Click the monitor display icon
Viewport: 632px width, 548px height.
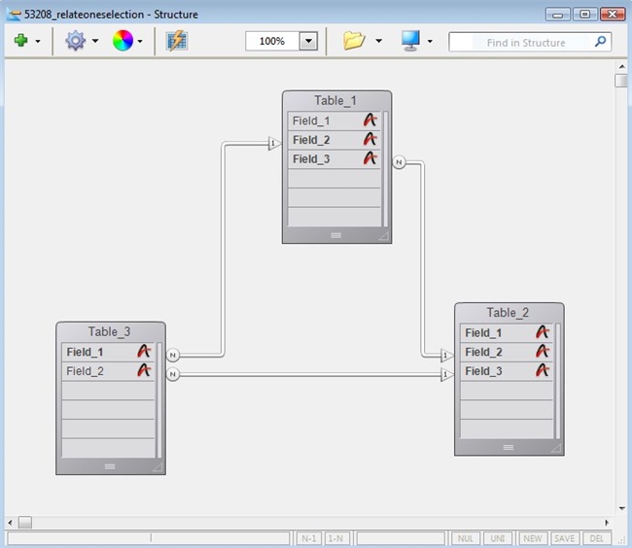[410, 41]
